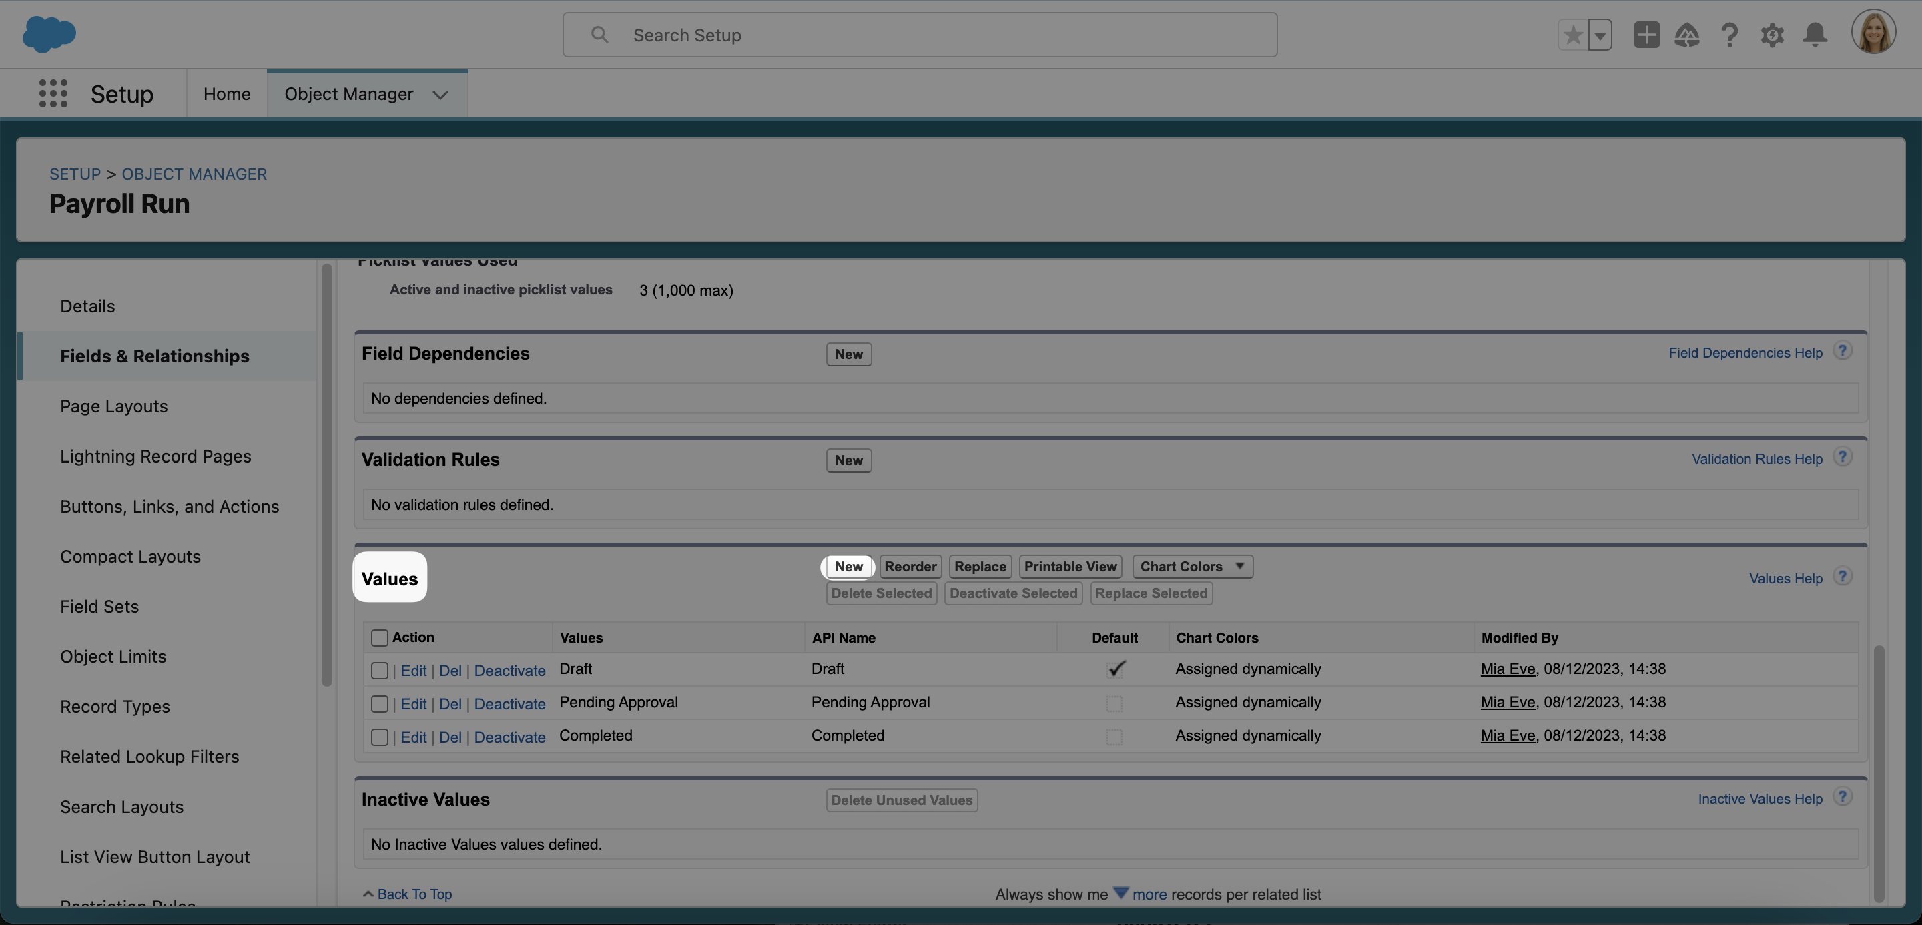Check the Draft value row checkbox
Viewport: 1922px width, 925px height.
click(x=379, y=671)
